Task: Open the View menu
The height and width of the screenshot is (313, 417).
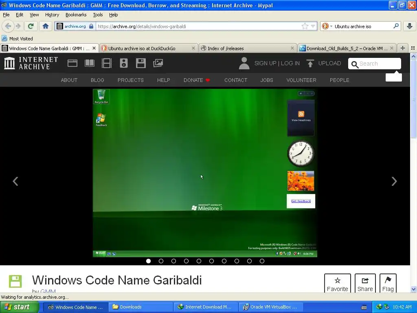Action: pos(34,15)
